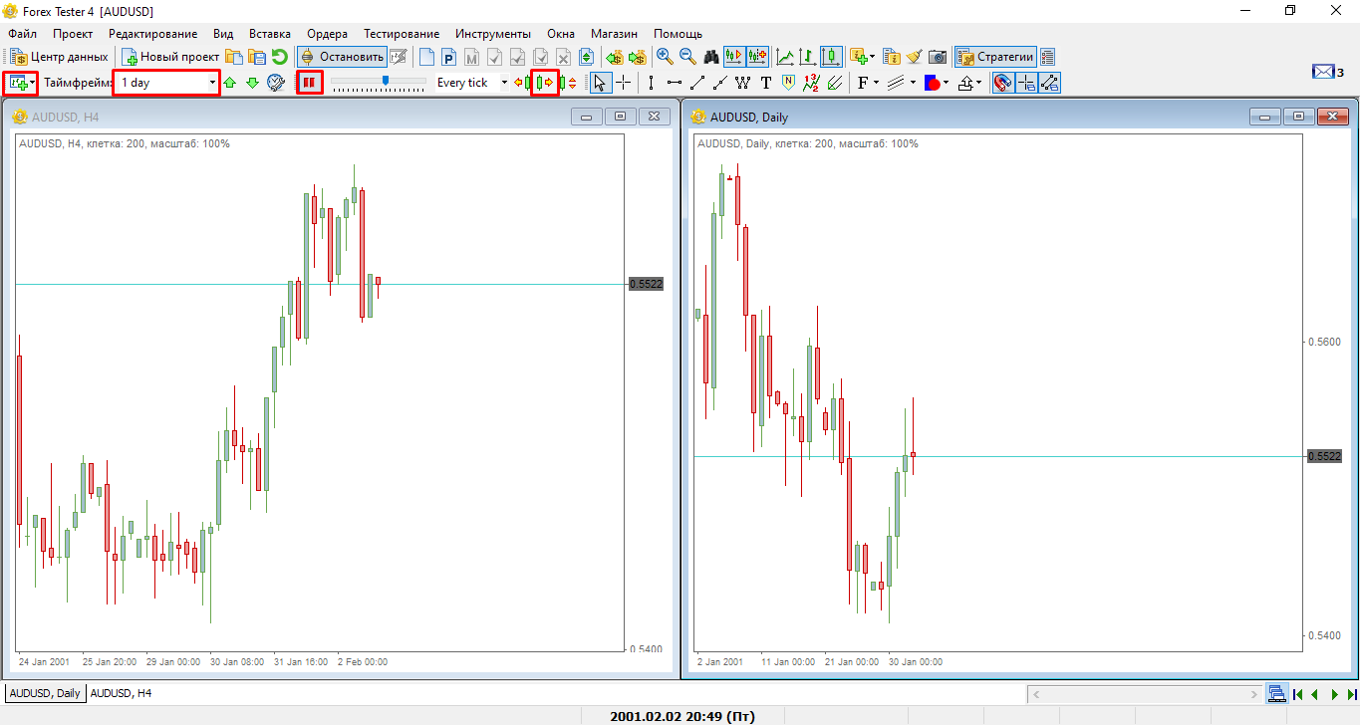Screen dimensions: 1360x725
Task: Select the text label T tool
Action: tap(765, 83)
